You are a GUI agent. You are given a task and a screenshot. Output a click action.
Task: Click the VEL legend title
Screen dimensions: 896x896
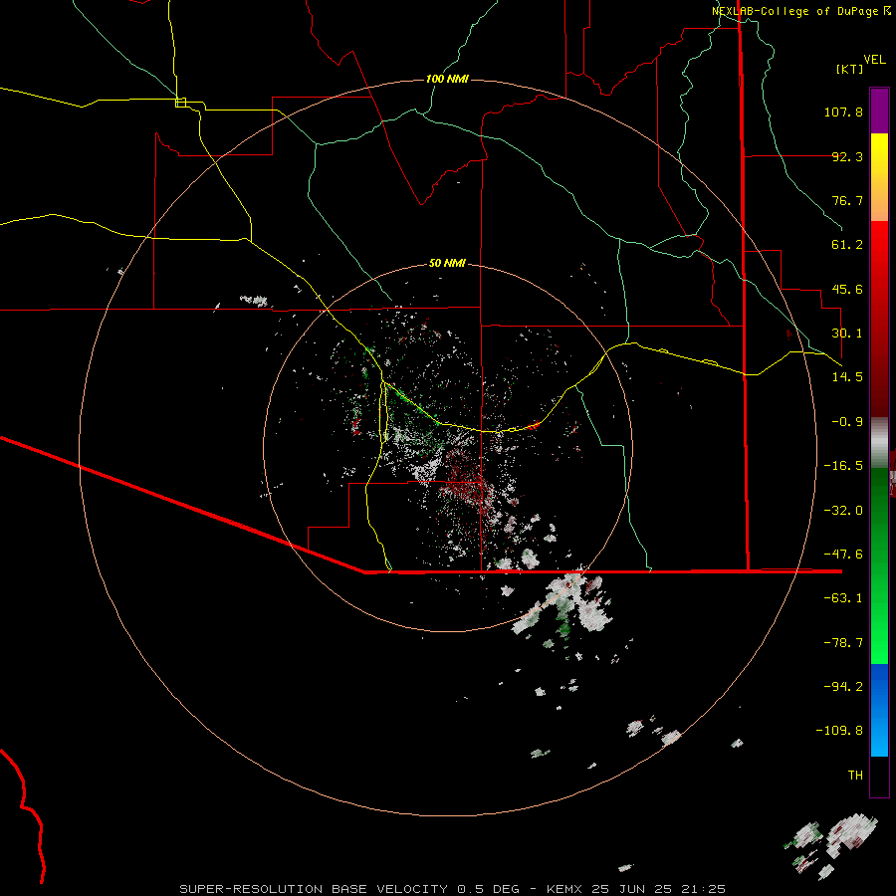[874, 60]
